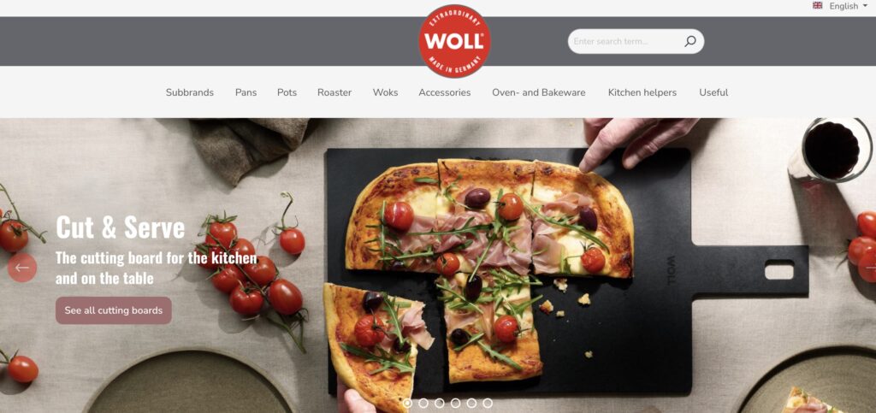Select the fifth carousel dot
The width and height of the screenshot is (876, 413).
pyautogui.click(x=471, y=403)
